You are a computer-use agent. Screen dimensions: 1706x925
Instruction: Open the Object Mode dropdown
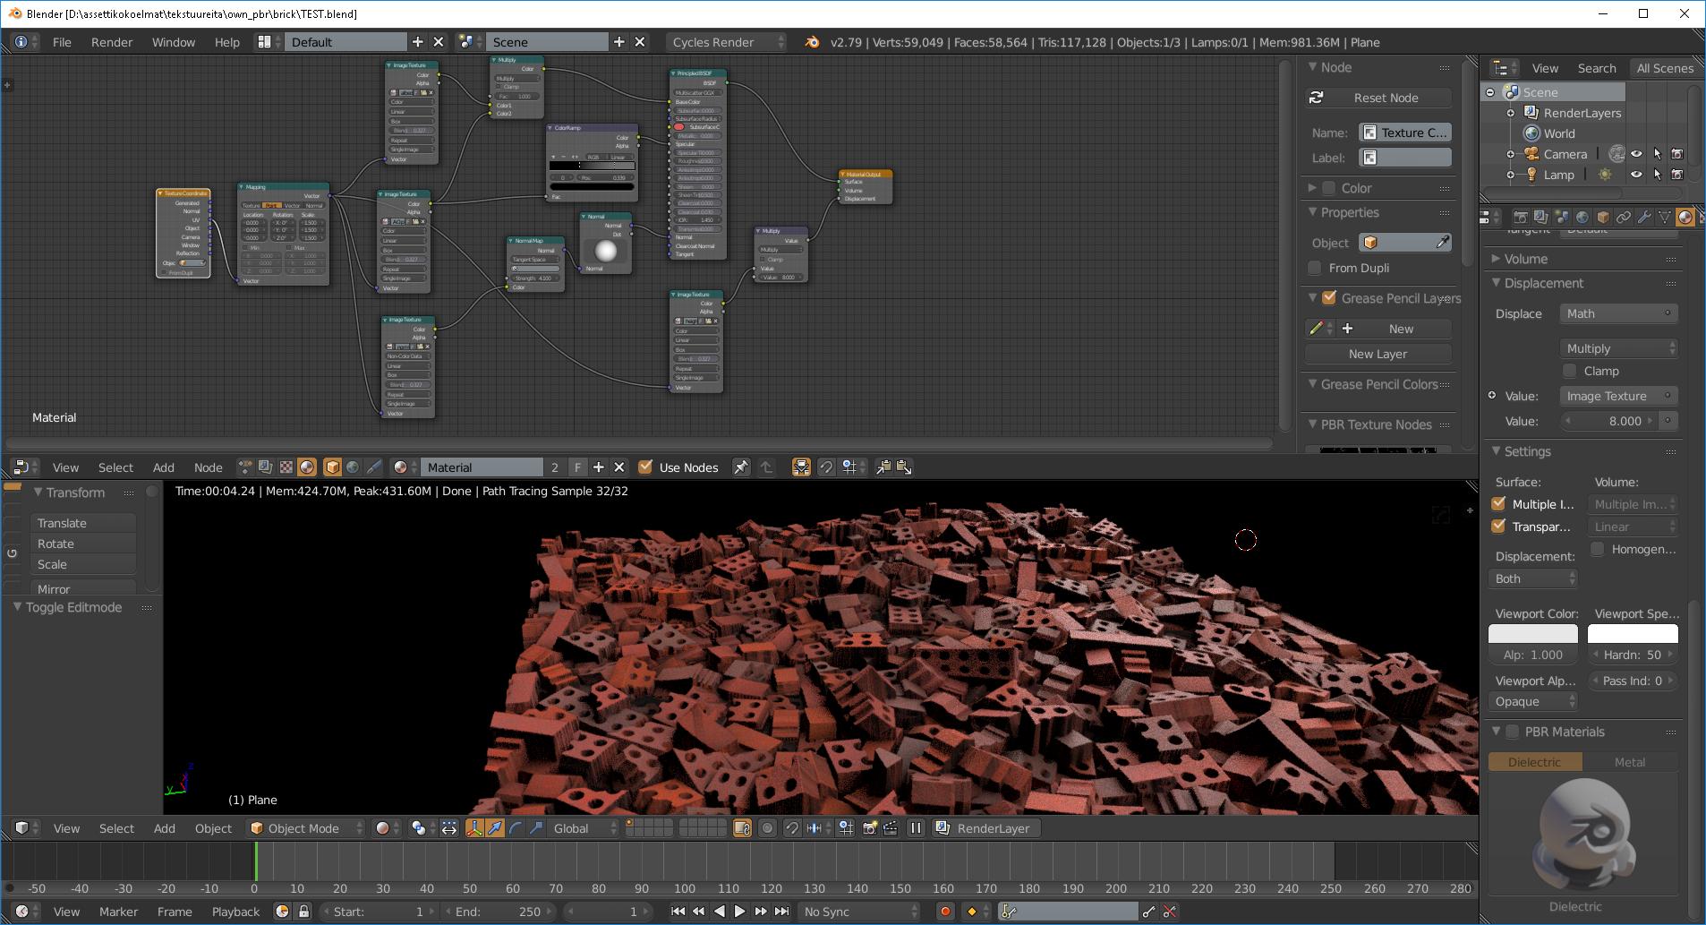(x=306, y=828)
